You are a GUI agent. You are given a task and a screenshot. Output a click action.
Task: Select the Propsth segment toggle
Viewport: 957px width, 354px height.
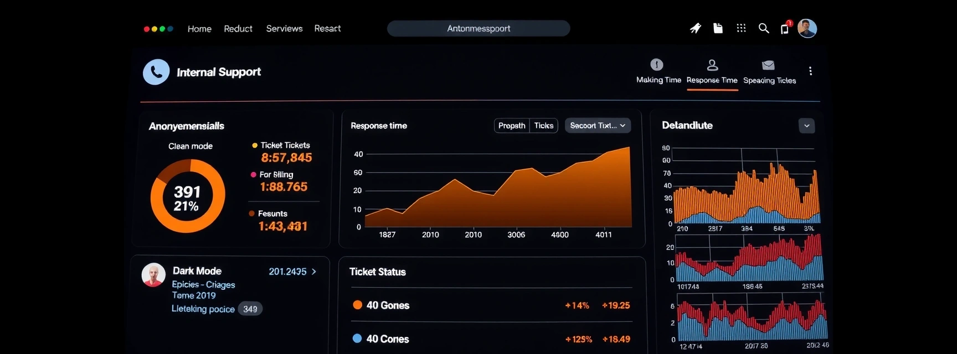point(511,126)
